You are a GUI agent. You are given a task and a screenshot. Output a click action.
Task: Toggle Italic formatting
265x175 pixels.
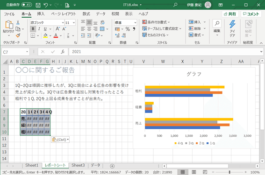(39, 29)
